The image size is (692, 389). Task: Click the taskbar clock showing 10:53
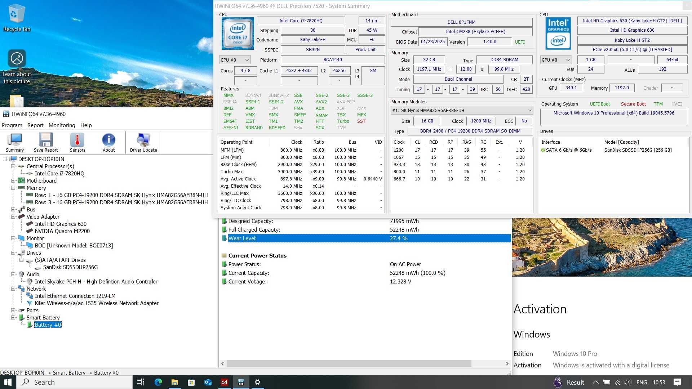(x=659, y=382)
